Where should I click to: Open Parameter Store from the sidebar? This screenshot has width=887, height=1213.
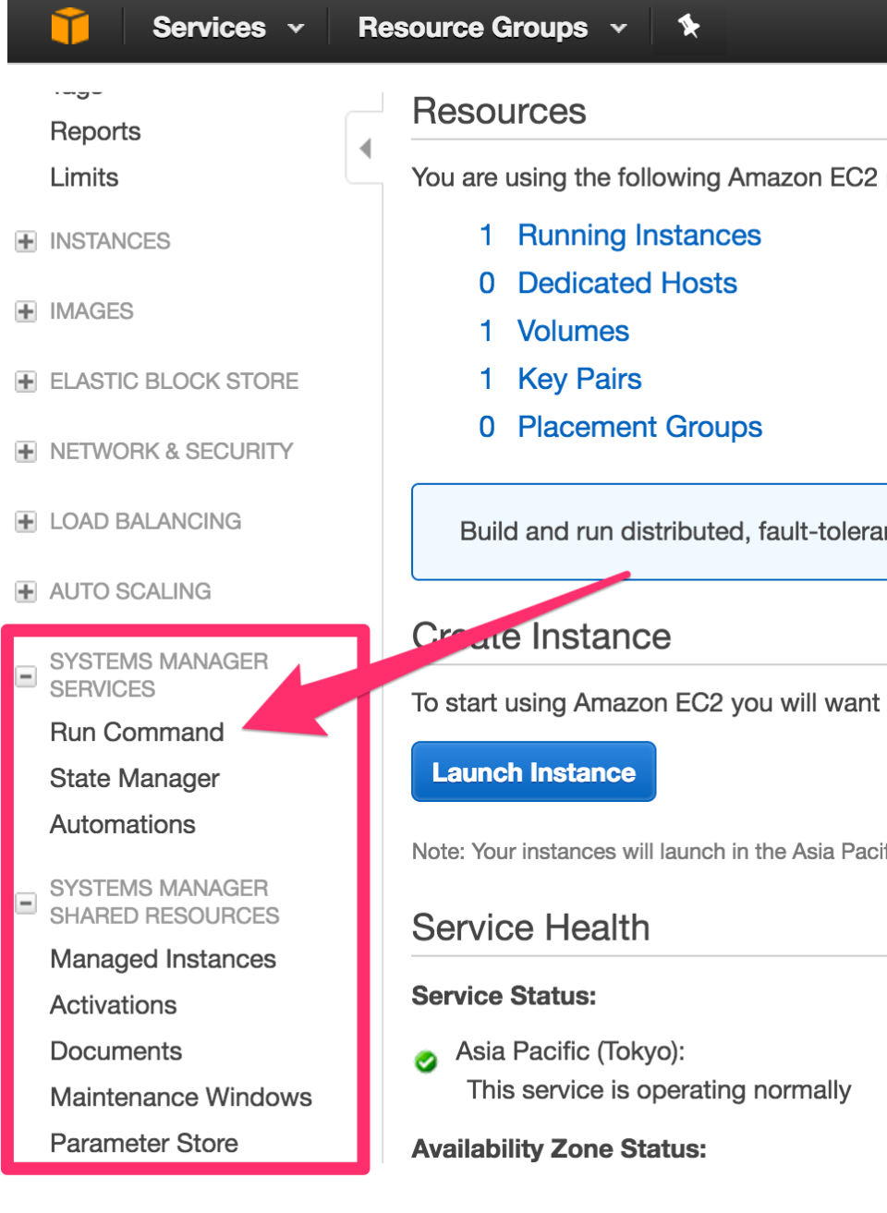click(144, 1143)
